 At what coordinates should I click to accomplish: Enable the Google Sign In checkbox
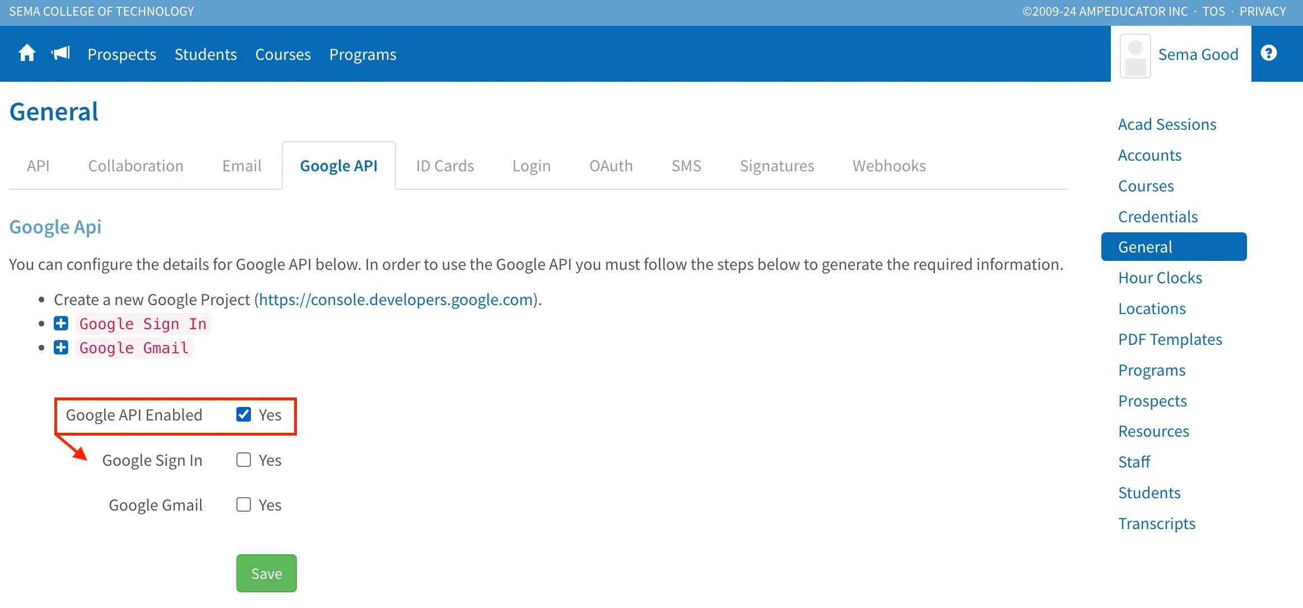click(x=244, y=460)
